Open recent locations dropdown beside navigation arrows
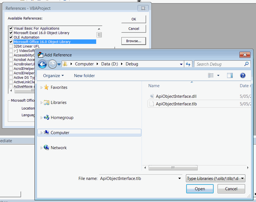 click(x=59, y=65)
